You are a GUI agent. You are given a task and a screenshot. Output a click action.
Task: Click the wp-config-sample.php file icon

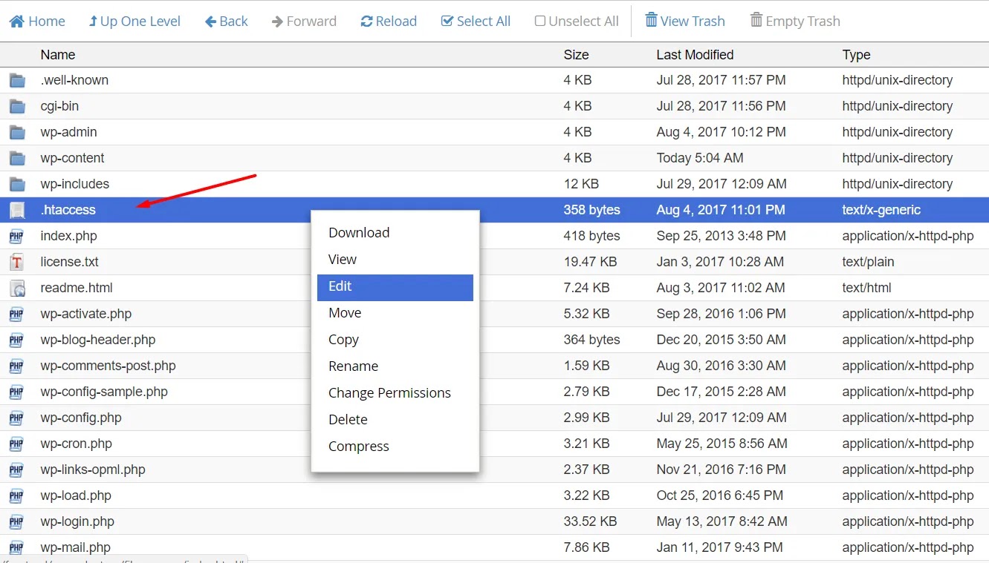[17, 392]
